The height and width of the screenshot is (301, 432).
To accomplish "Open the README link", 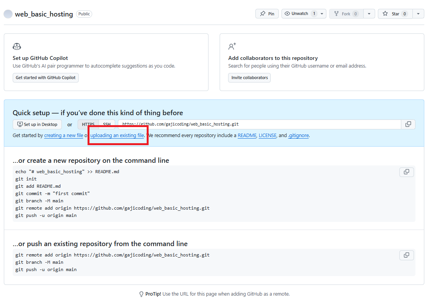I will [247, 136].
